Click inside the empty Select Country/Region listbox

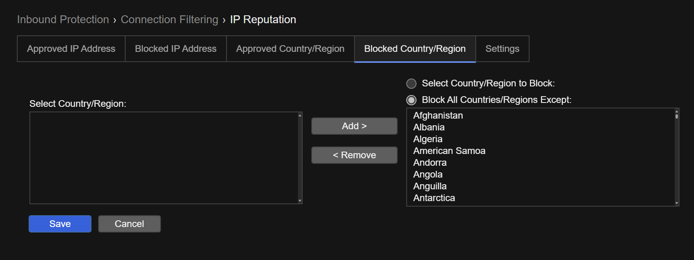coord(163,158)
